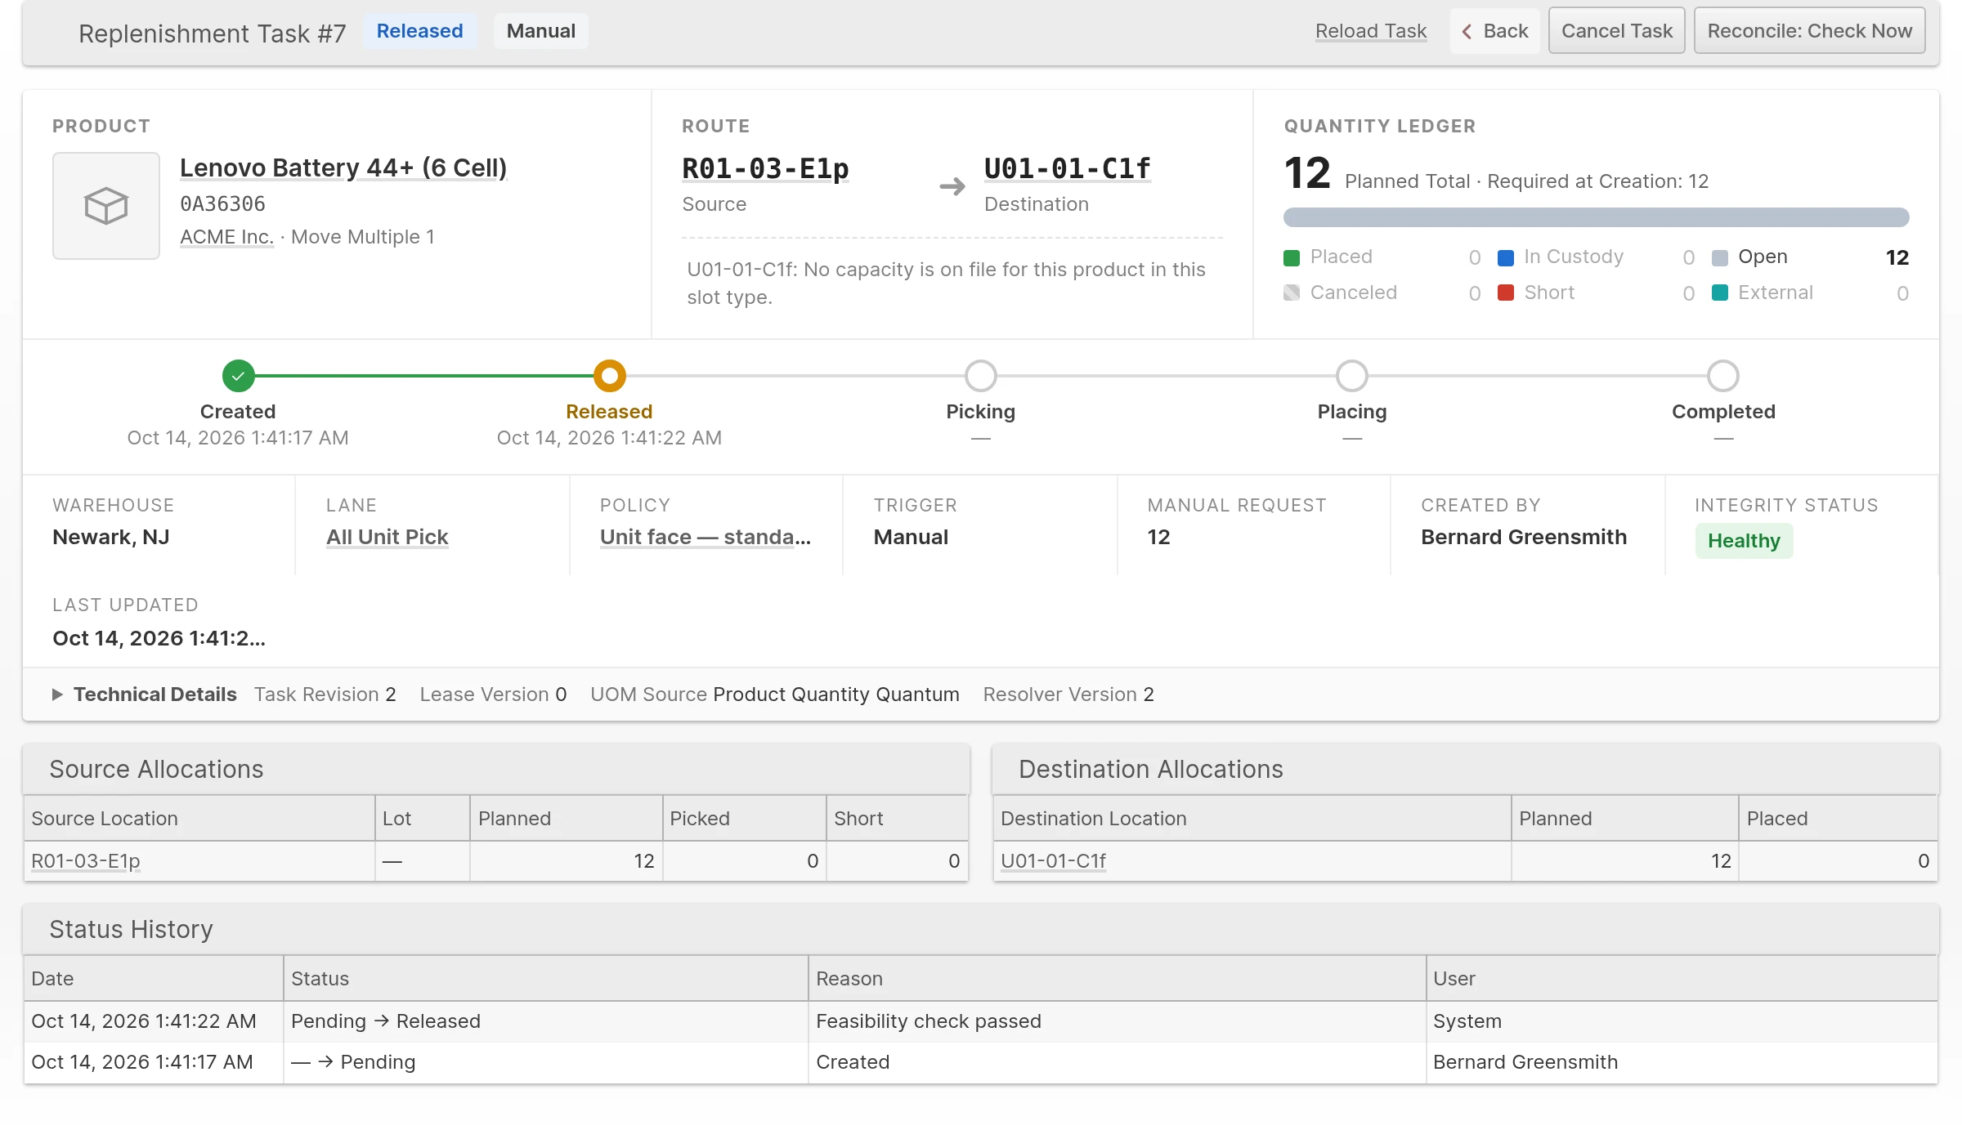Click the Manual badge in header

(x=541, y=31)
